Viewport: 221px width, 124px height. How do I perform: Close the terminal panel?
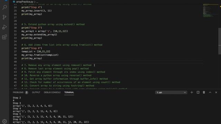[x=216, y=92]
